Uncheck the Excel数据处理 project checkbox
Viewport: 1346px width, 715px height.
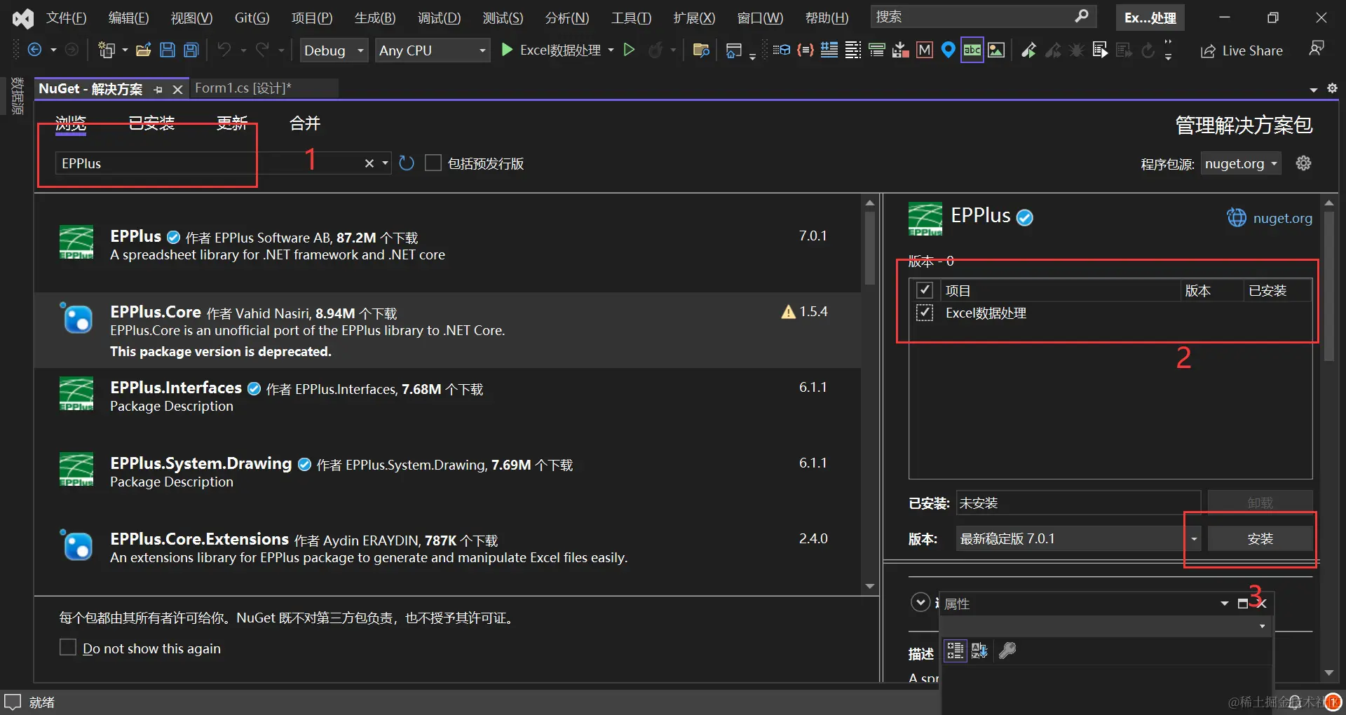pyautogui.click(x=925, y=313)
